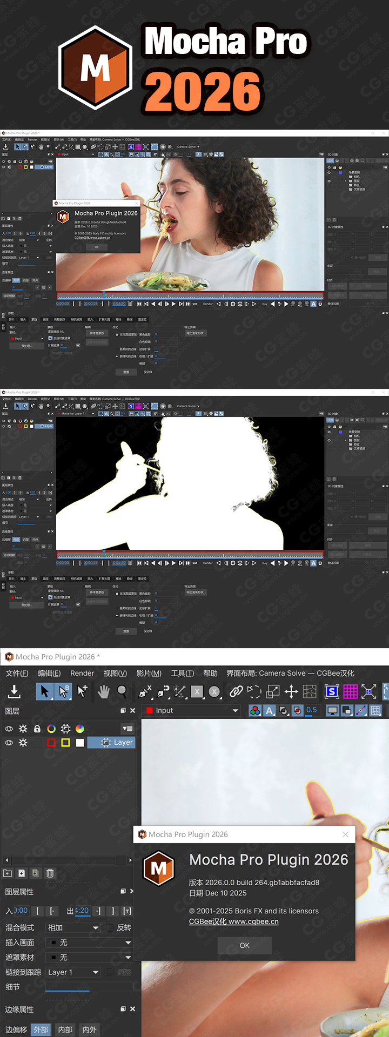Open layer panel options menu arrow, enlarged view
The image size is (389, 1037).
coord(128,729)
